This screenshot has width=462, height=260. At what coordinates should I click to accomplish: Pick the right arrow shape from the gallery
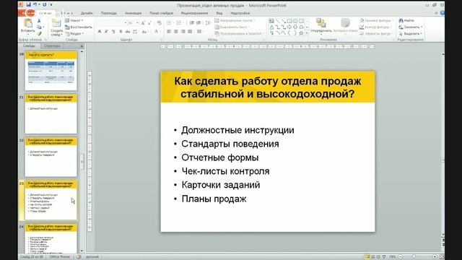[289, 27]
